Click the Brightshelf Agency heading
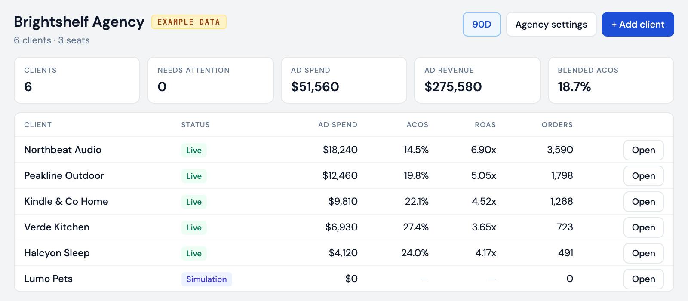This screenshot has height=301, width=688. [79, 22]
